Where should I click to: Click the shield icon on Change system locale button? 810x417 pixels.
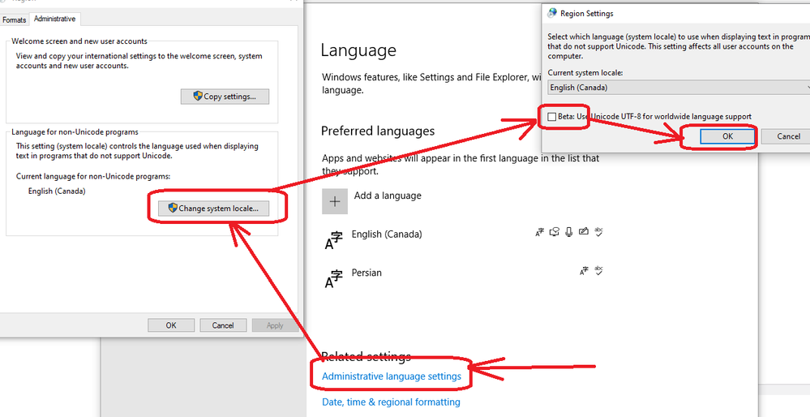[173, 208]
